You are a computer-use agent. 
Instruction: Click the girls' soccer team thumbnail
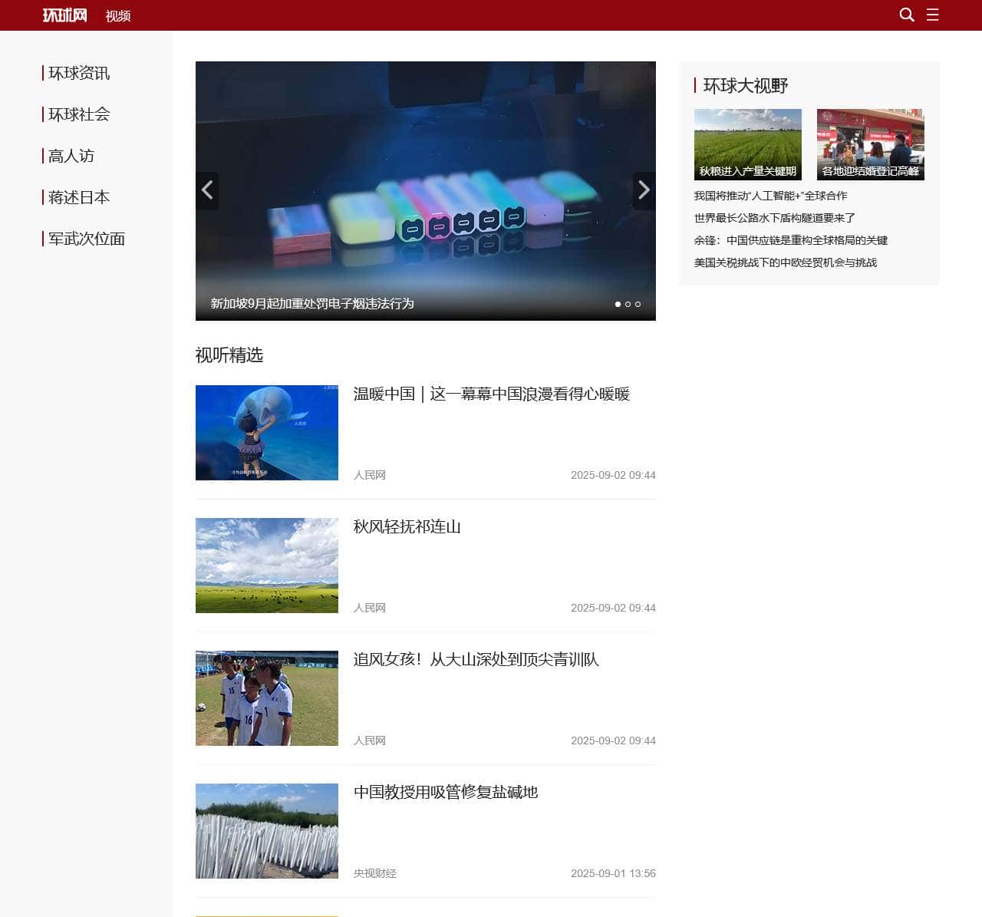click(266, 698)
